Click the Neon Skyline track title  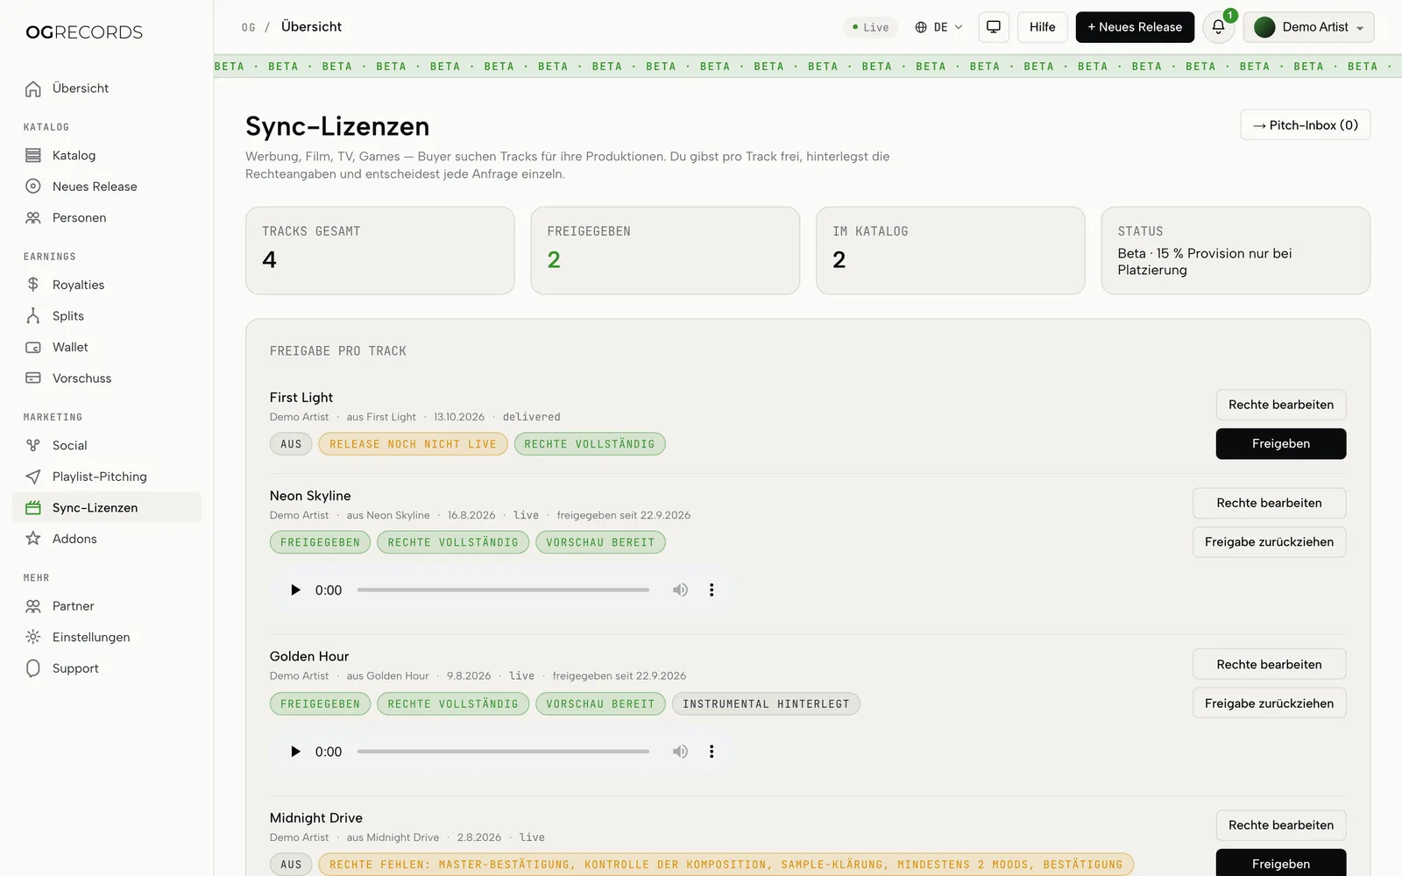tap(310, 496)
